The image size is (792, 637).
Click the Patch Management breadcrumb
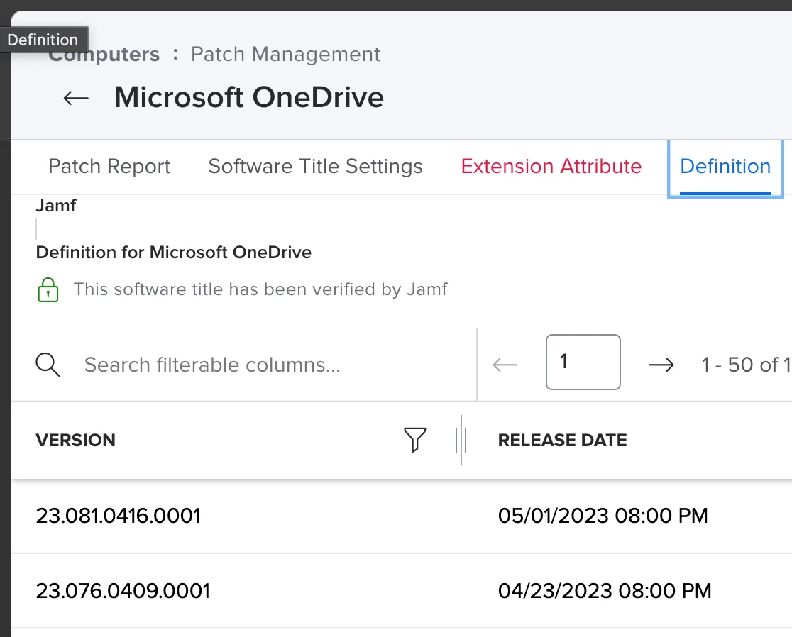tap(285, 55)
